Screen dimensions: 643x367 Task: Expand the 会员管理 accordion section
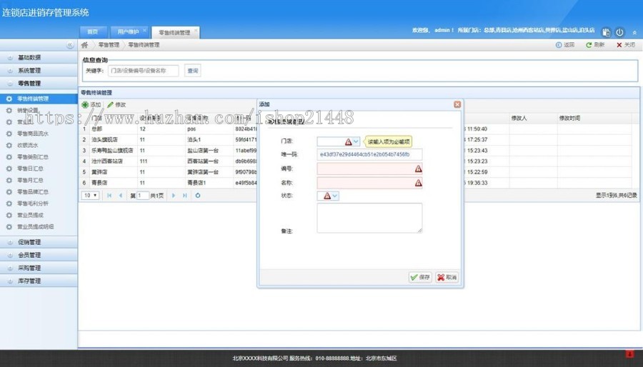[39, 255]
